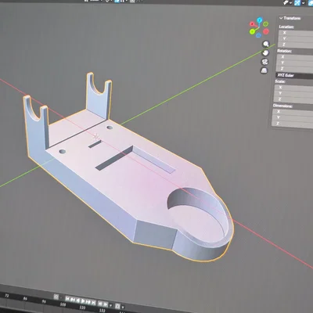Jump to the last frame in timeline

[x=94, y=303]
